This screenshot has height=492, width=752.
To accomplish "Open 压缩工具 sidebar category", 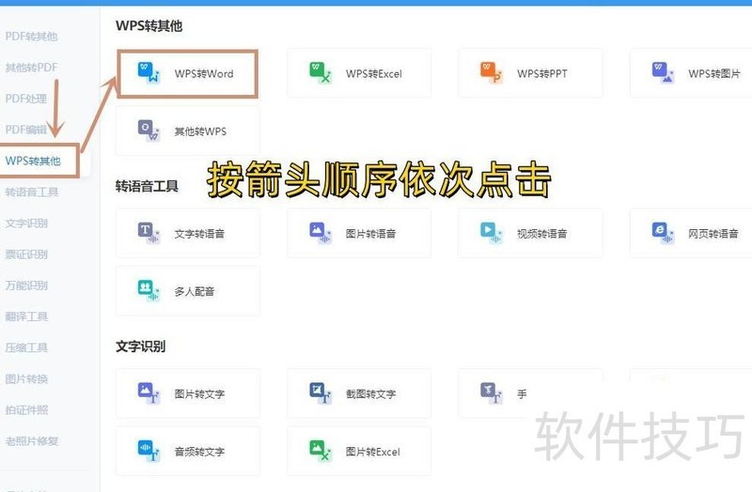I will point(26,347).
